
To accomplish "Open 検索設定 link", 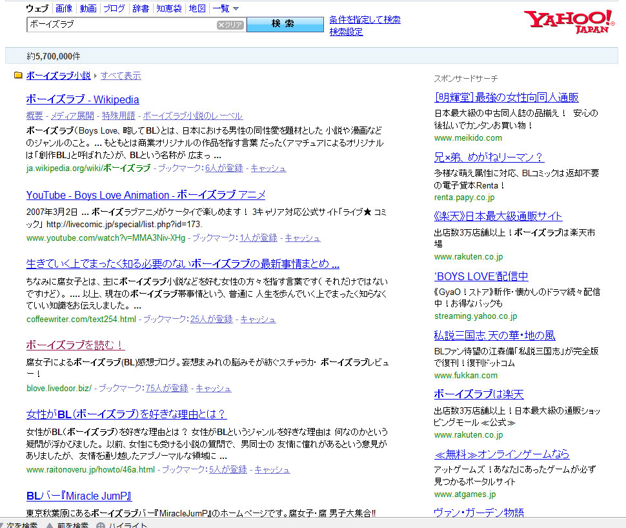I will [346, 32].
